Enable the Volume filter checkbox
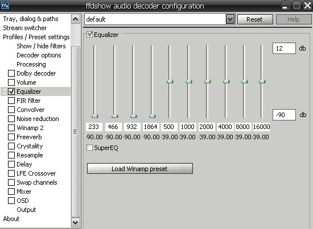The width and height of the screenshot is (313, 229). (x=11, y=82)
